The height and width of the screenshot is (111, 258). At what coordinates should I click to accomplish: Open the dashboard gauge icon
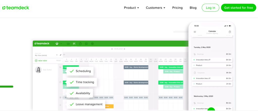coord(68,44)
